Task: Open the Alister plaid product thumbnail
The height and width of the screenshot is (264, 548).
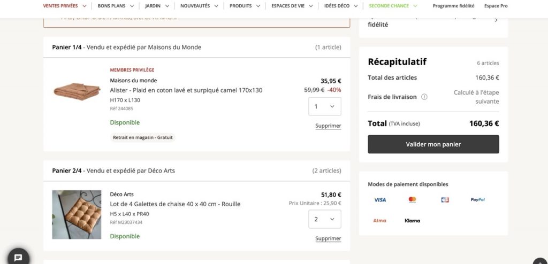Action: [x=77, y=91]
